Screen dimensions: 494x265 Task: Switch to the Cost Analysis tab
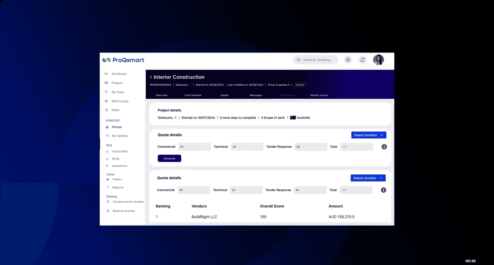(193, 95)
